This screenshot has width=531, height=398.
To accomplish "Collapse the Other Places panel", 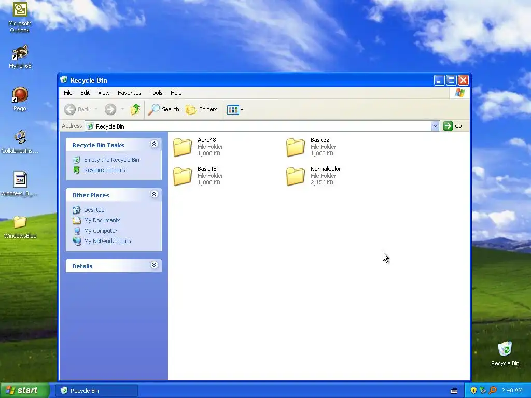I will pos(154,194).
